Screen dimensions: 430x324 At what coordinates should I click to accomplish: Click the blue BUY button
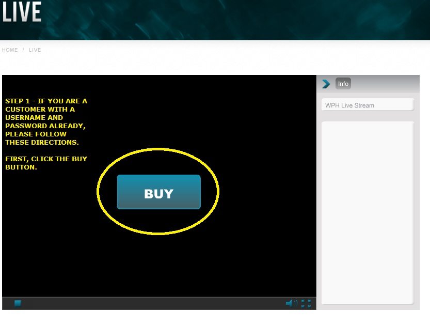click(159, 192)
